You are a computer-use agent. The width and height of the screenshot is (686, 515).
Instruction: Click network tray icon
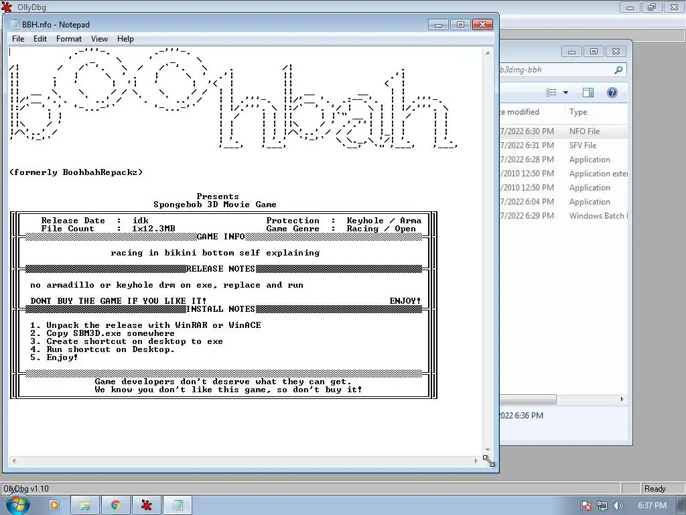[x=602, y=506]
